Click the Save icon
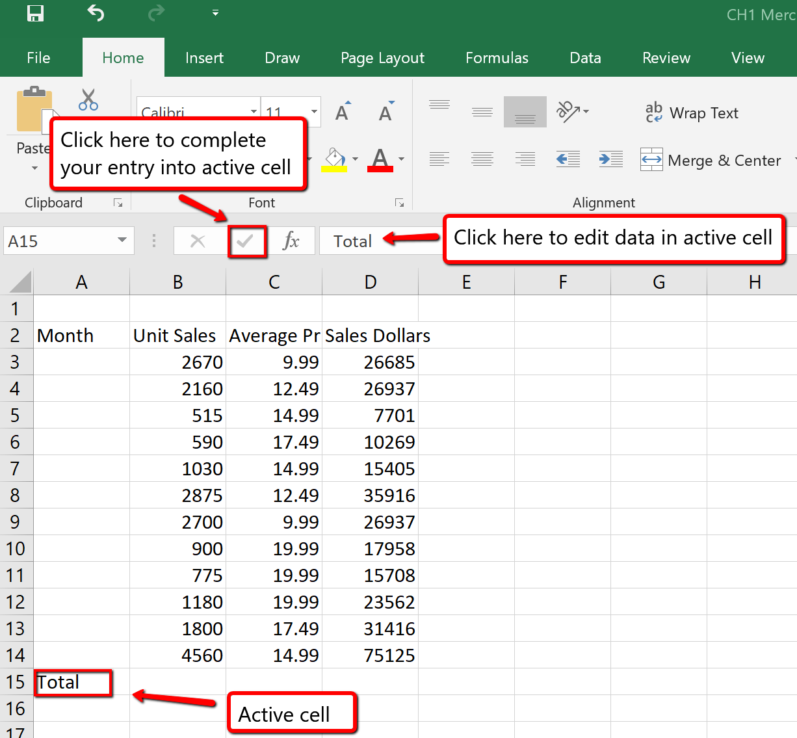797x738 pixels. [x=34, y=13]
